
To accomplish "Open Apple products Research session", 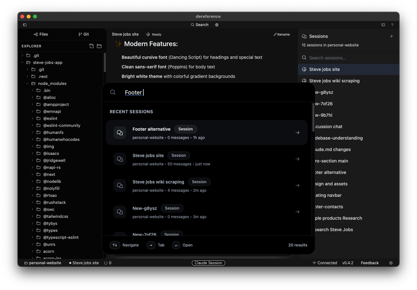I will pyautogui.click(x=348, y=218).
